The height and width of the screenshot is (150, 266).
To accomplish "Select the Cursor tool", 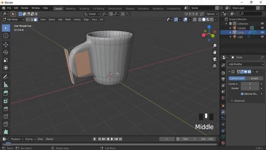I will point(6,36).
